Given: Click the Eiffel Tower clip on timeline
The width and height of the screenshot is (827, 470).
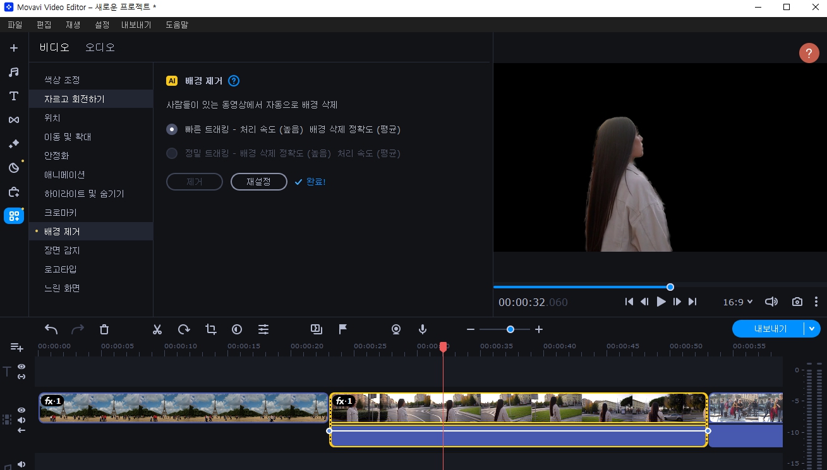Looking at the screenshot, I should [x=183, y=408].
